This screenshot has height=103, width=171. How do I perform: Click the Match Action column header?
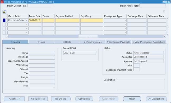click(x=17, y=16)
